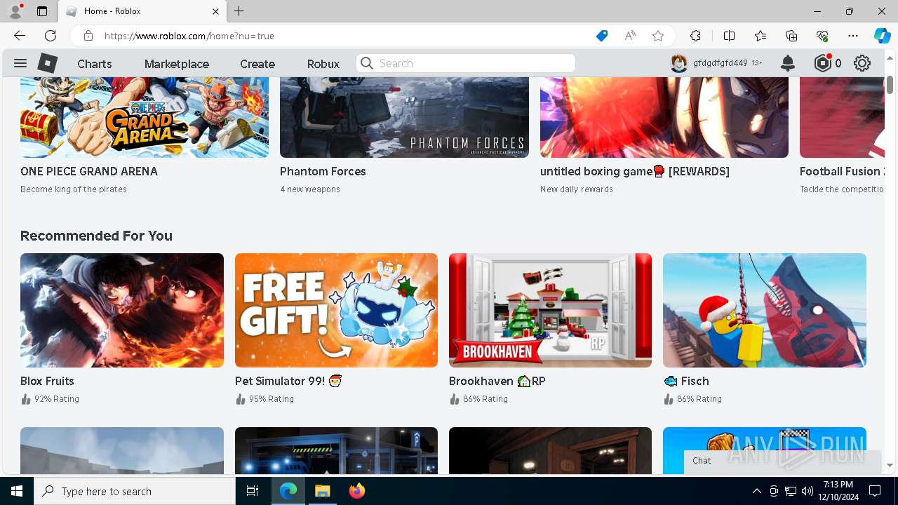The image size is (898, 505).
Task: Open the Windows notification center
Action: coord(875,491)
